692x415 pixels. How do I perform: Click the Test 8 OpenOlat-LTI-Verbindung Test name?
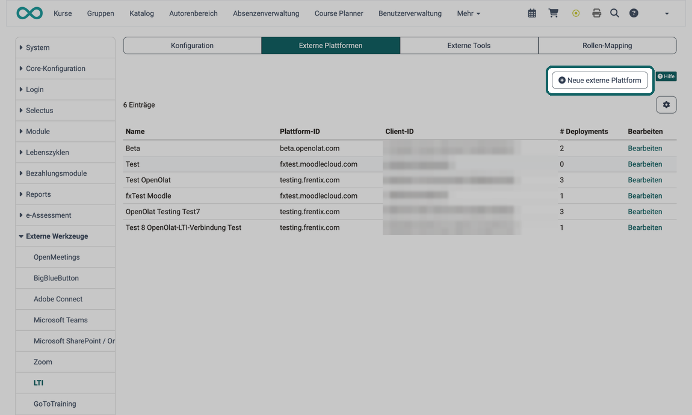tap(184, 227)
